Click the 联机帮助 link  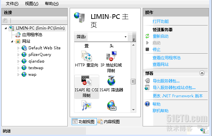tap(161, 111)
